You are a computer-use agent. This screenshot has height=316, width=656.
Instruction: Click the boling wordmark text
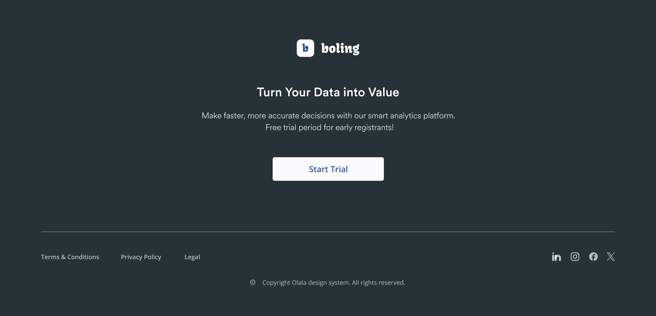pyautogui.click(x=340, y=48)
